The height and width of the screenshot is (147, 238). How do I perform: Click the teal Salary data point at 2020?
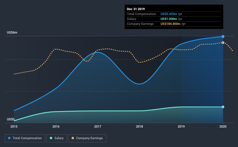pos(223,107)
